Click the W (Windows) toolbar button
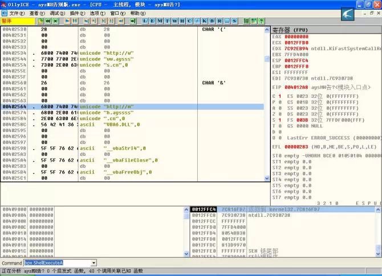Screen dimensions: 382x276 point(174,21)
